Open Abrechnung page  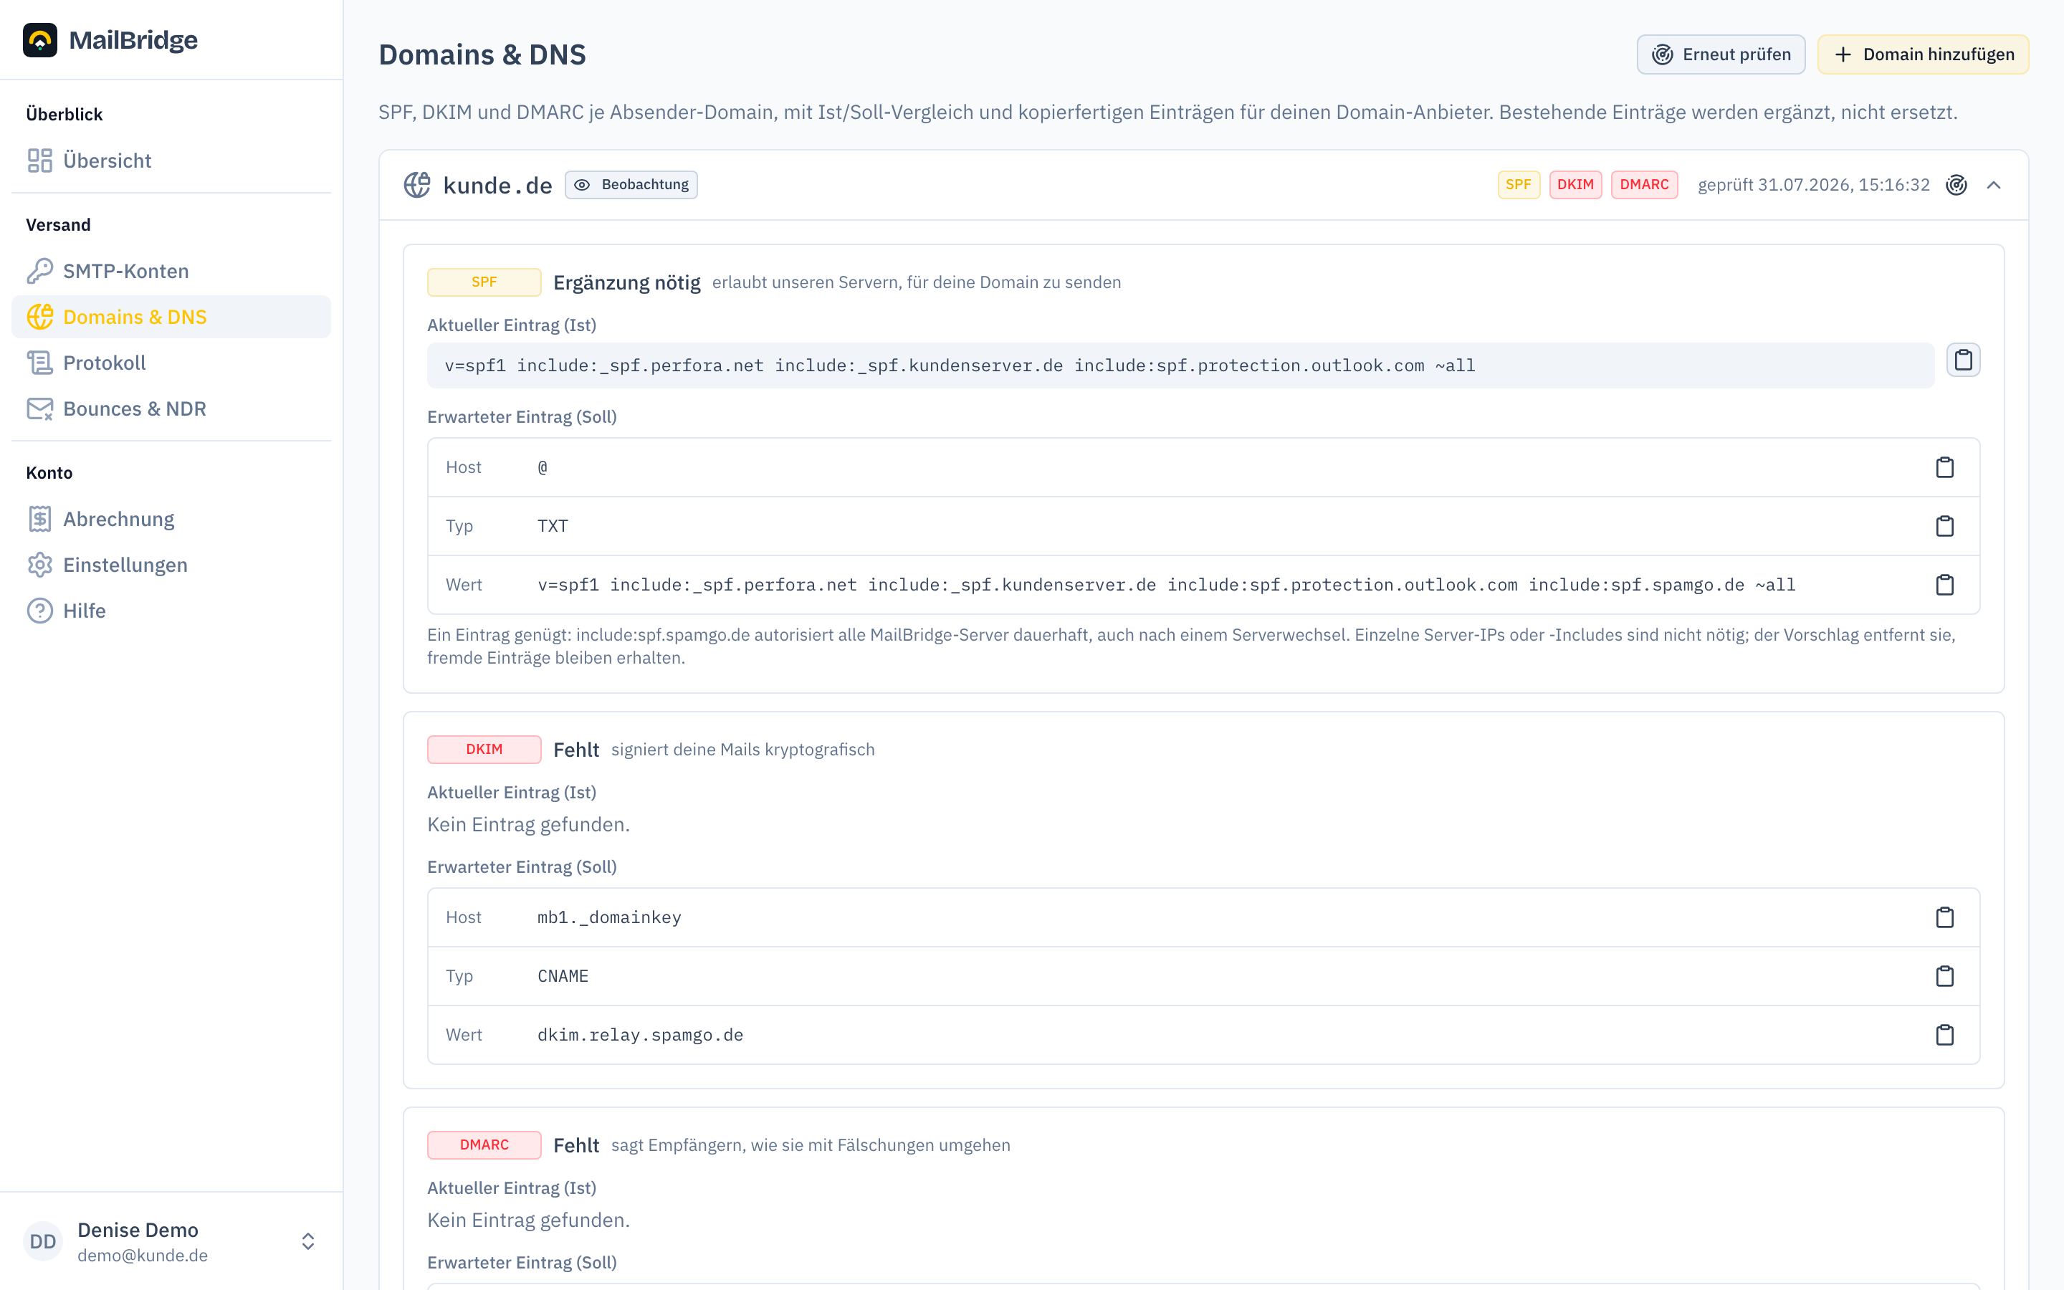pyautogui.click(x=171, y=519)
